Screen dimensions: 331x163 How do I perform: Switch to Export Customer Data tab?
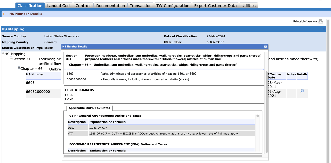(215, 6)
